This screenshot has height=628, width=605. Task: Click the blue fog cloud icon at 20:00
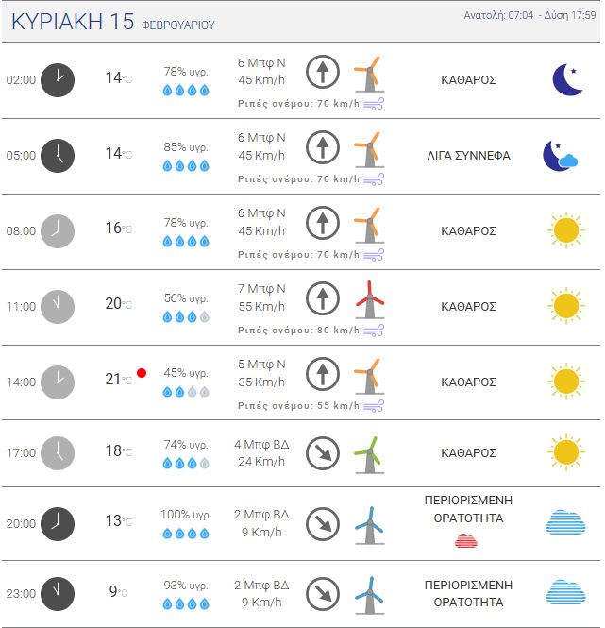[565, 521]
